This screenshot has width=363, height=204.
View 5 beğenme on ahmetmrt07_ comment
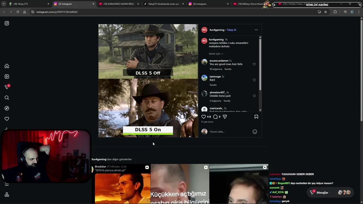(x=215, y=101)
